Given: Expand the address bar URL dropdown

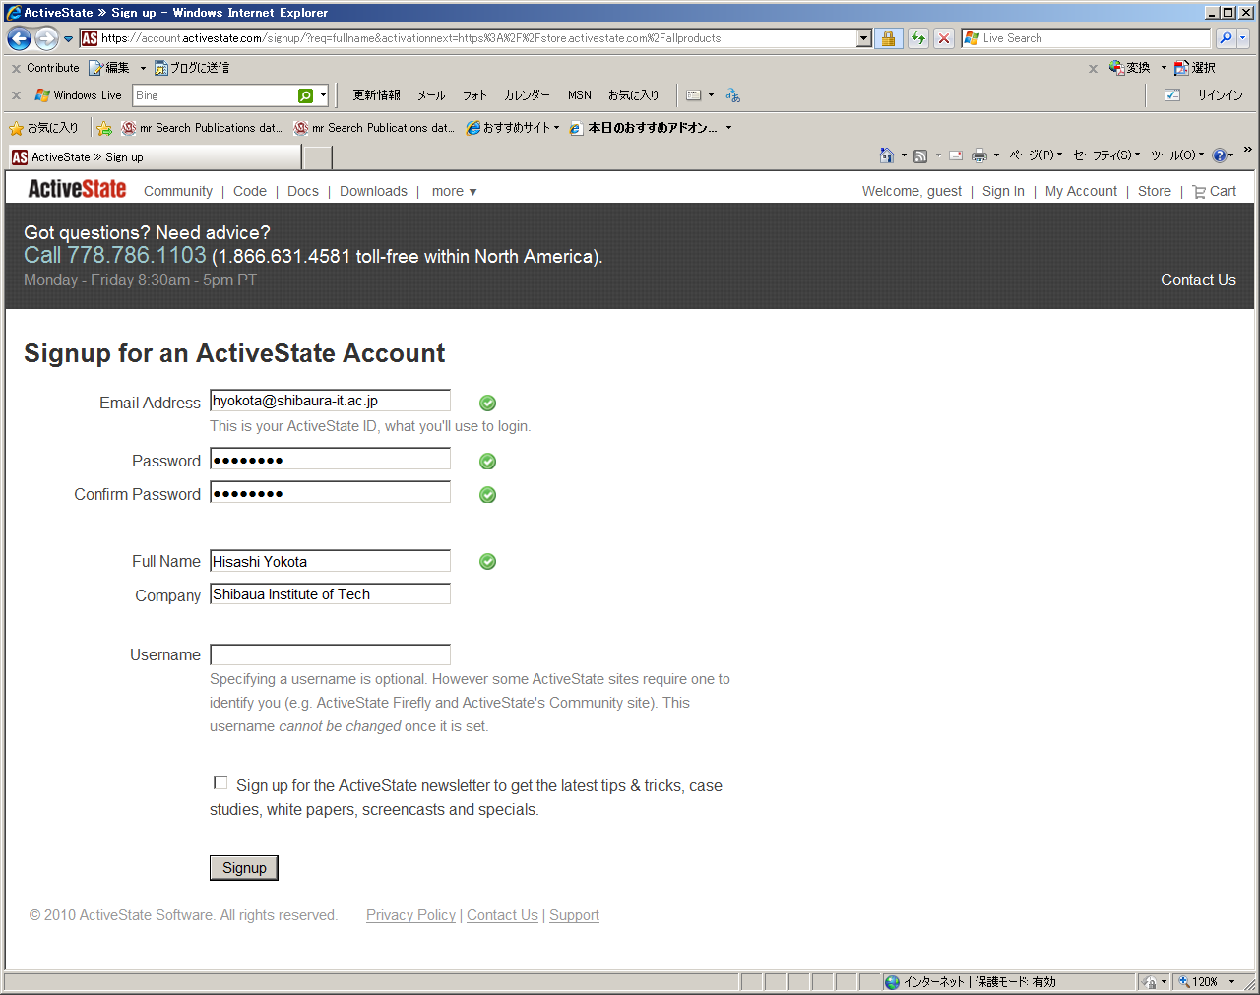Looking at the screenshot, I should (864, 38).
